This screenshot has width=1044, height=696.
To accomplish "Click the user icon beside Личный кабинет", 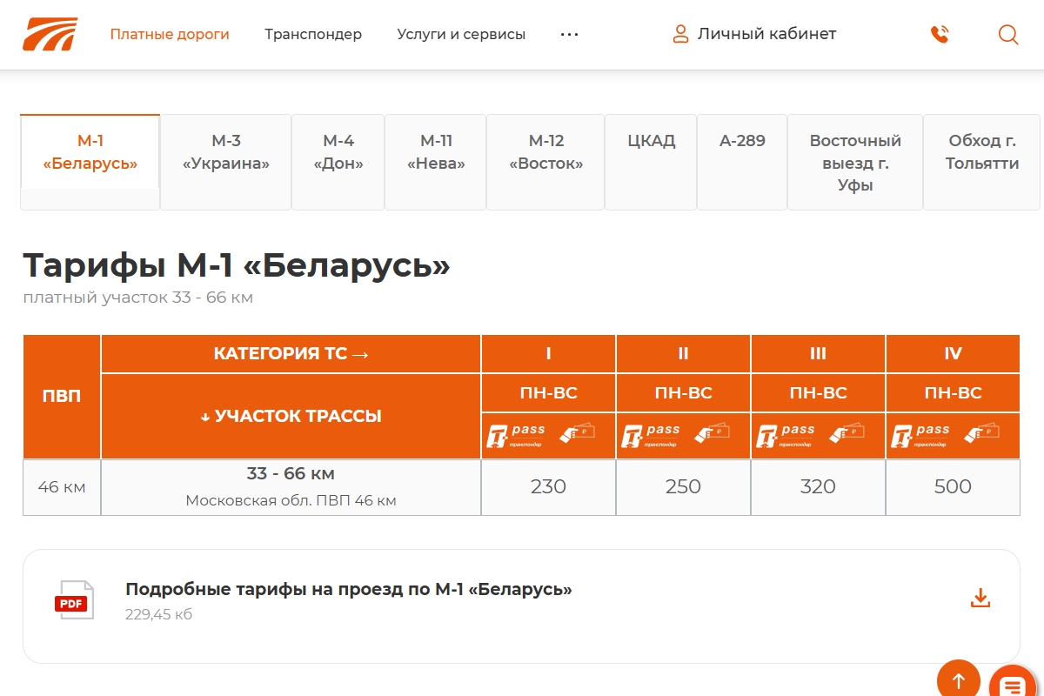I will click(680, 34).
